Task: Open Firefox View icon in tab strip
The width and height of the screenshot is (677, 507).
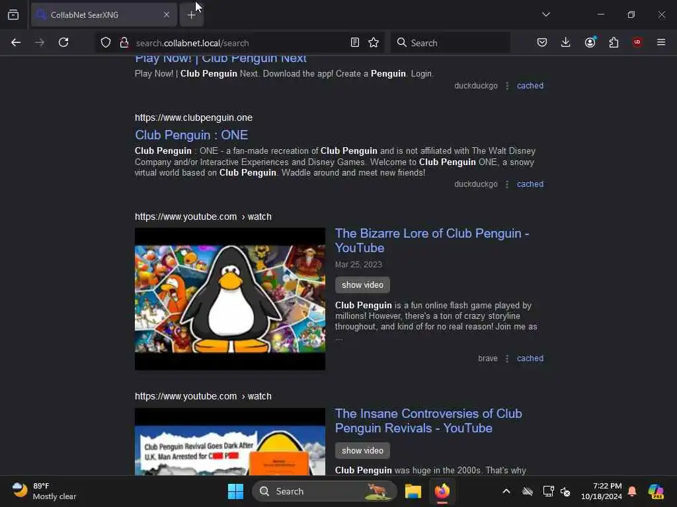Action: (x=13, y=15)
